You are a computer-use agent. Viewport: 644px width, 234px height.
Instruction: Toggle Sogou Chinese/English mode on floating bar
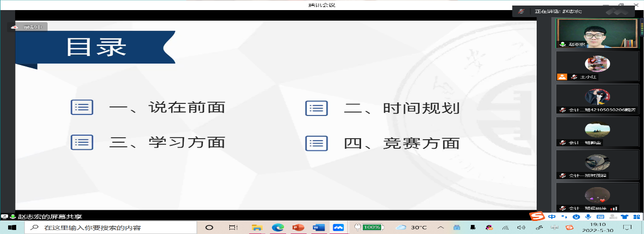[x=552, y=216]
